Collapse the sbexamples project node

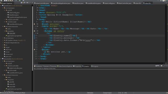point(1,59)
